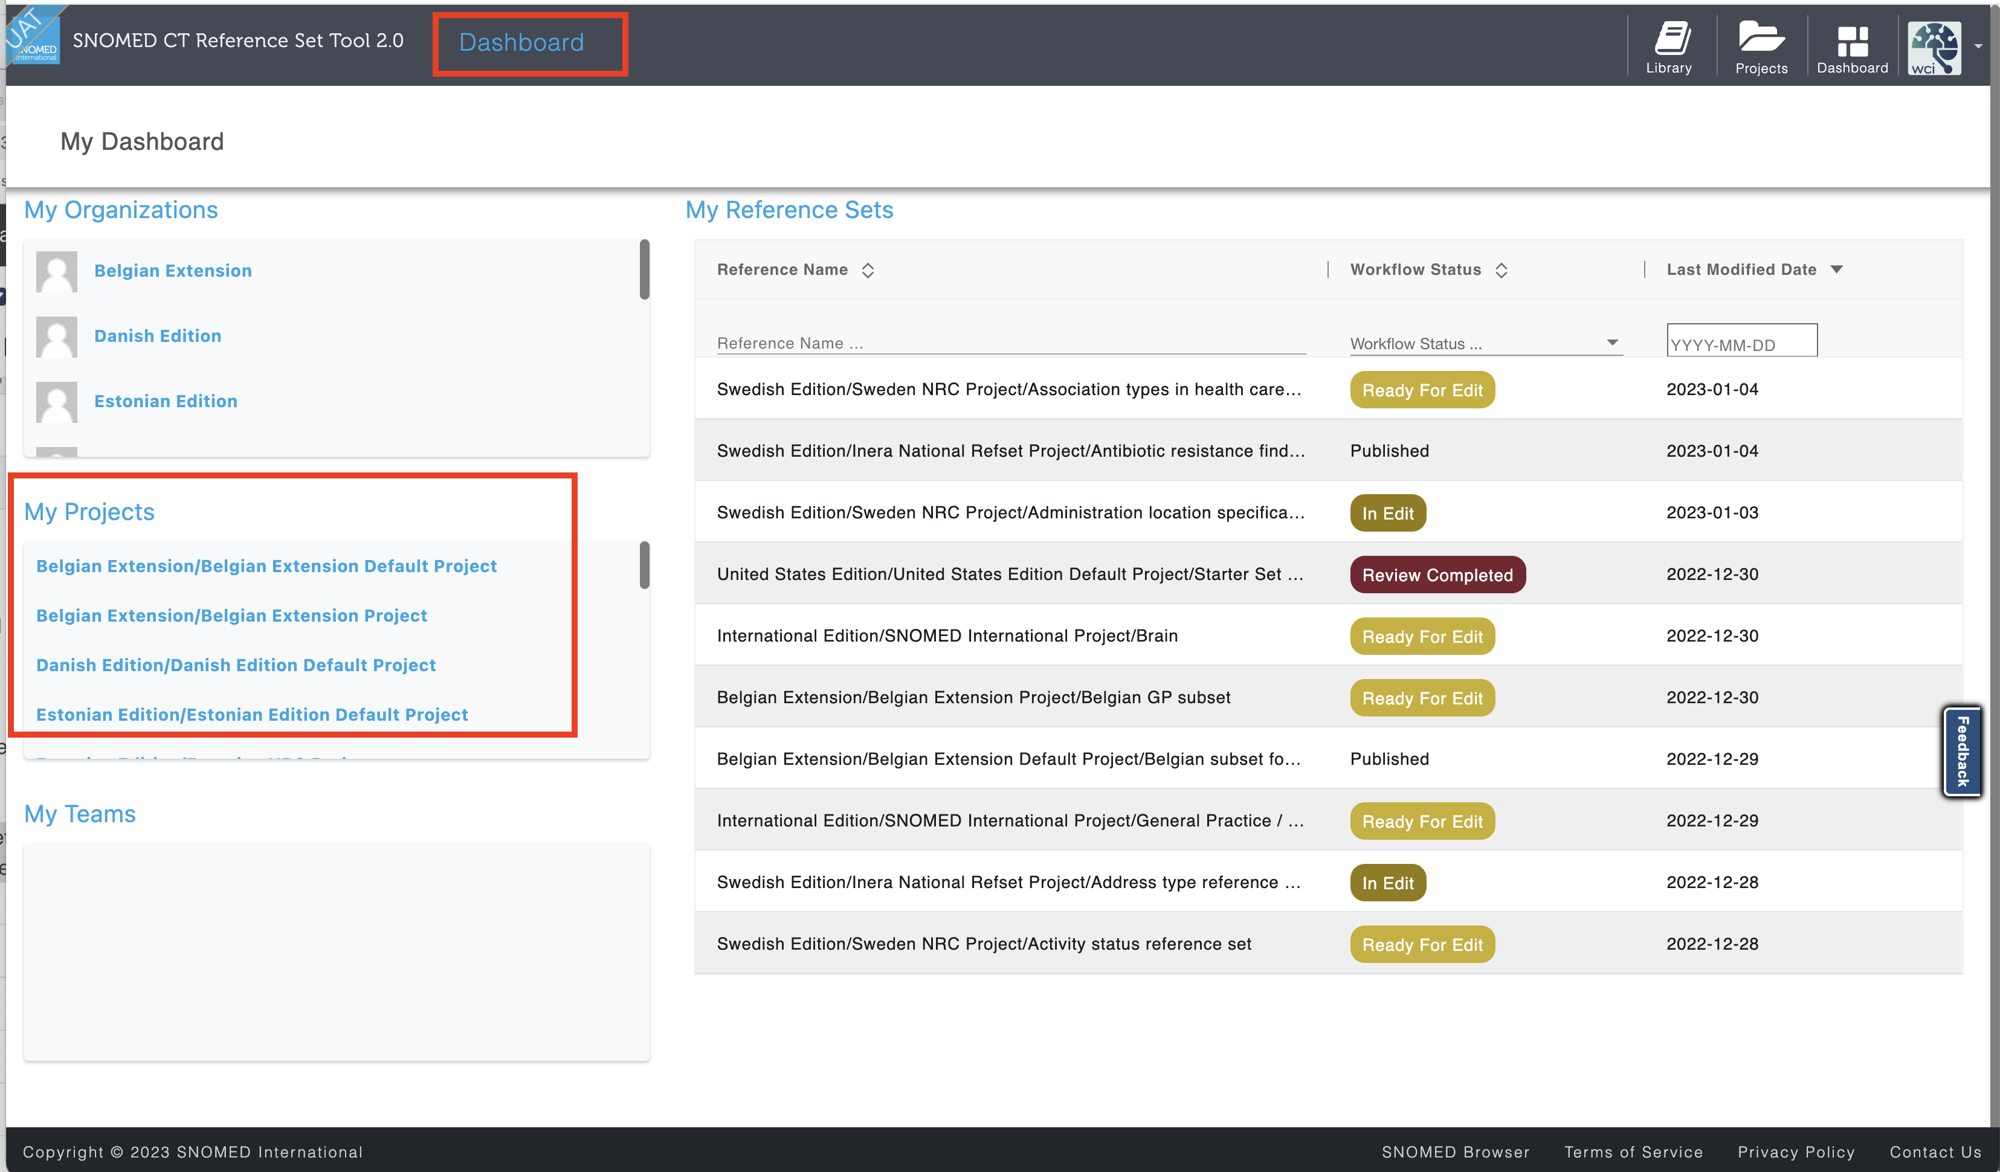Open Belgian Extension Default Project link
This screenshot has width=2000, height=1172.
[266, 566]
